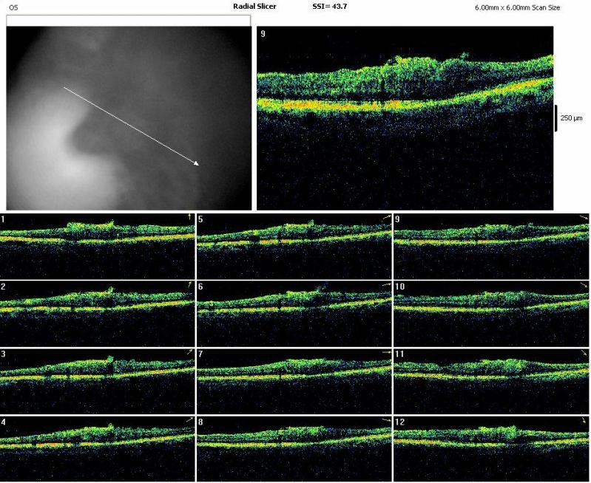Click the white scan direction arrow on fundus image
The height and width of the screenshot is (483, 591).
[x=131, y=126]
